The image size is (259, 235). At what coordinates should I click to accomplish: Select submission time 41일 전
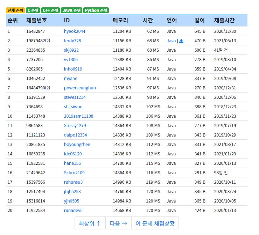(221, 50)
